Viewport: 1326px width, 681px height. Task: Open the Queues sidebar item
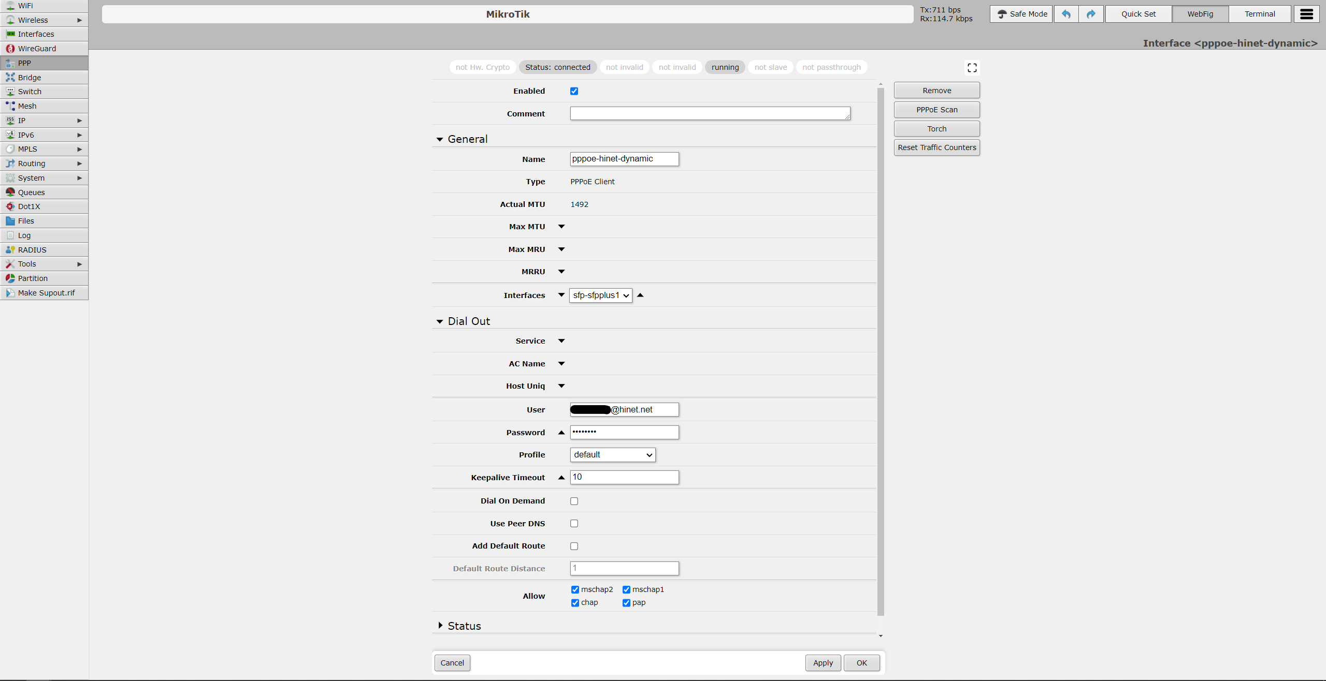(31, 193)
